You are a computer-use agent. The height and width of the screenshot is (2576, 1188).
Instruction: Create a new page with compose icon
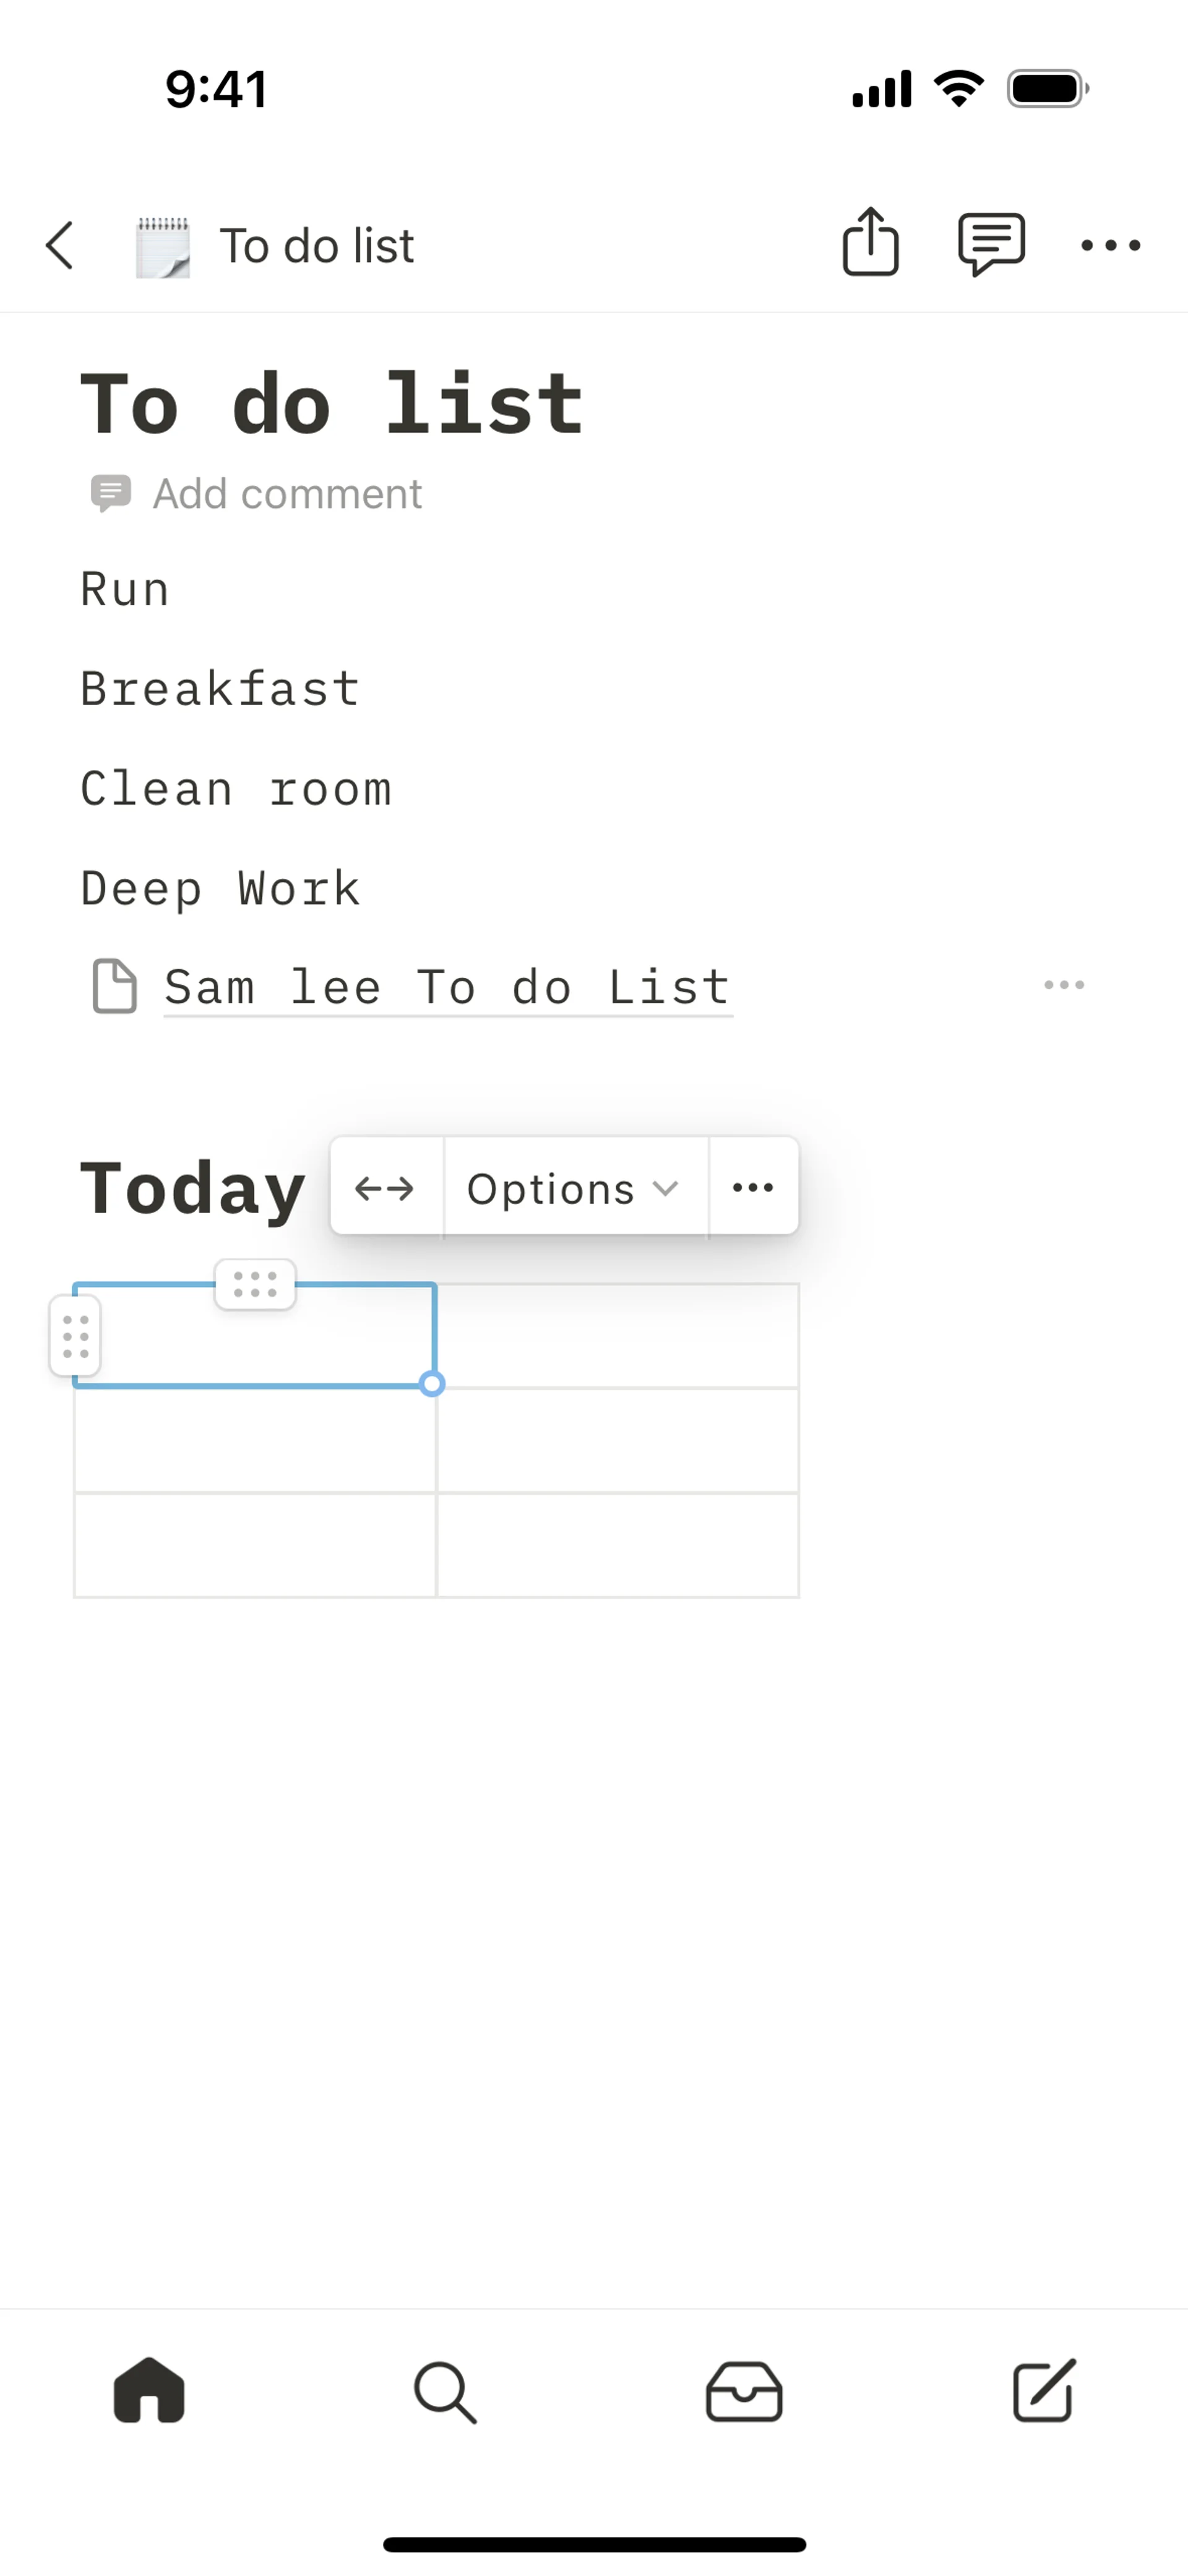pyautogui.click(x=1043, y=2392)
